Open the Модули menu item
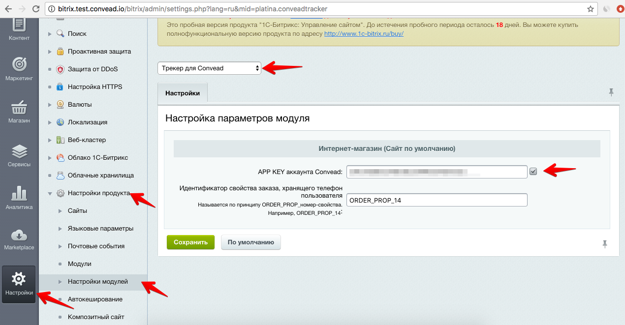The width and height of the screenshot is (625, 325). pos(80,264)
